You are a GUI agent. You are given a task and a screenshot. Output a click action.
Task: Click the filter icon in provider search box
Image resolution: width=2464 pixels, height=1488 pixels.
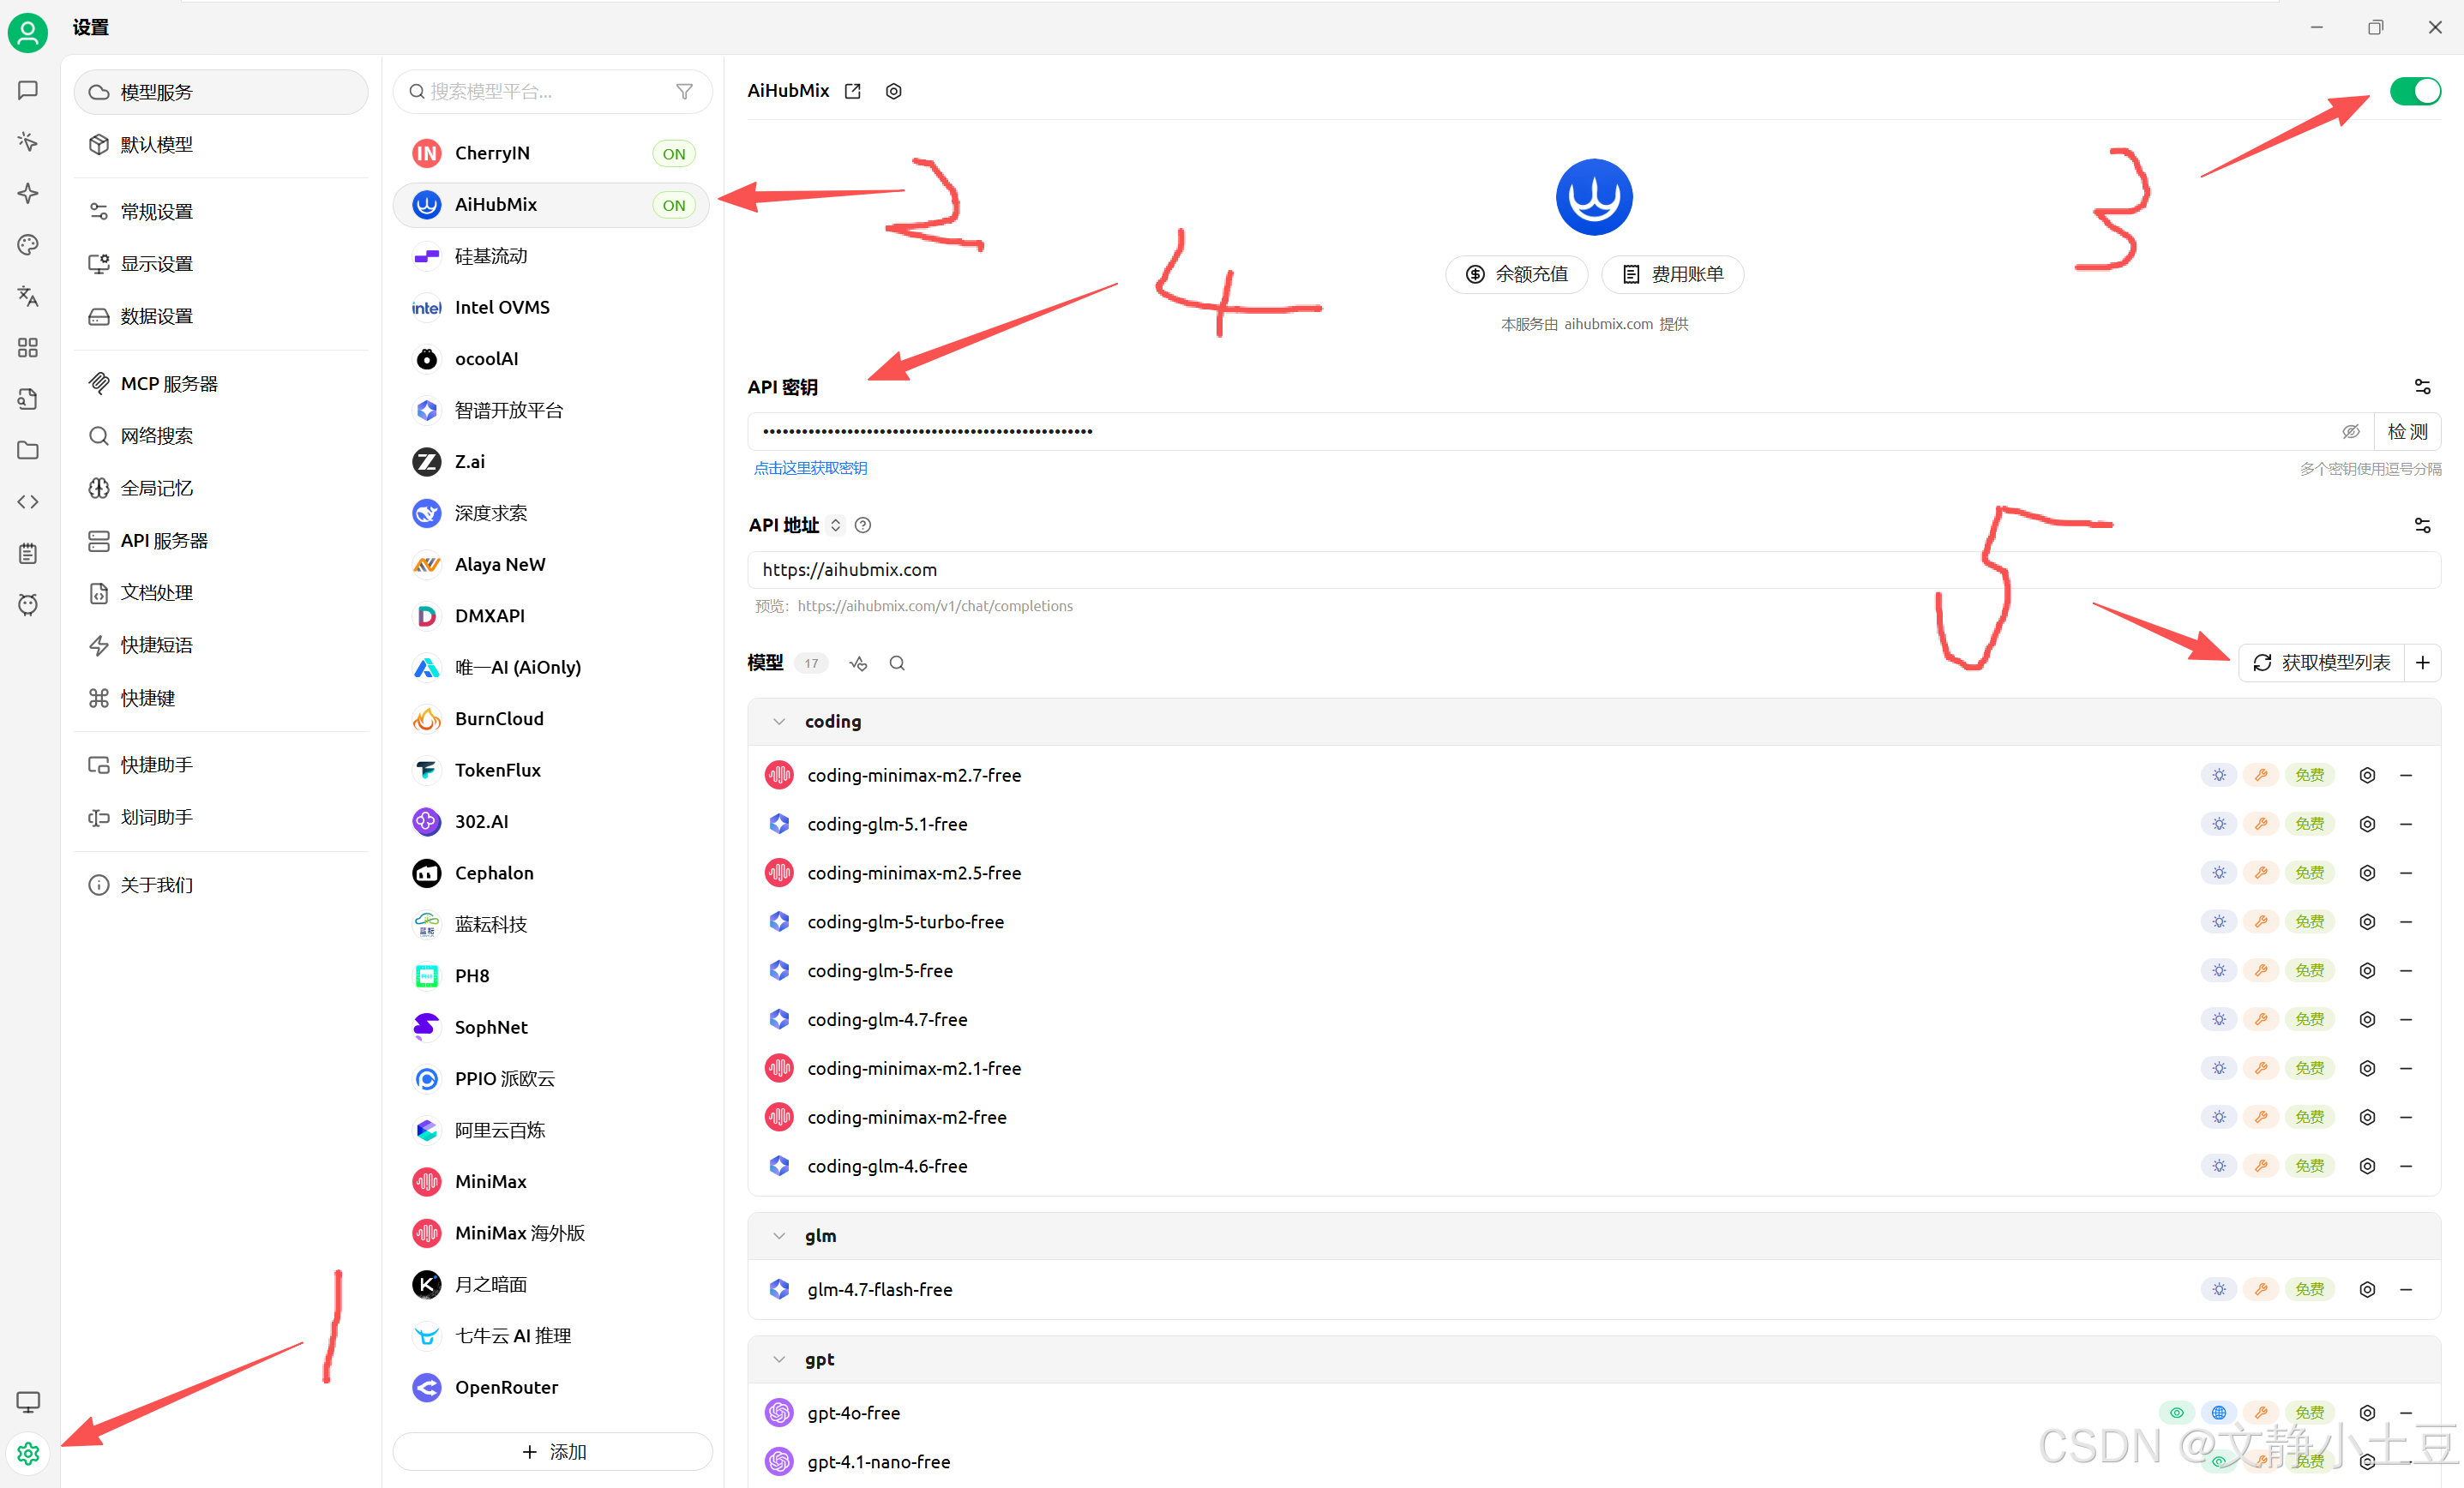pyautogui.click(x=684, y=91)
